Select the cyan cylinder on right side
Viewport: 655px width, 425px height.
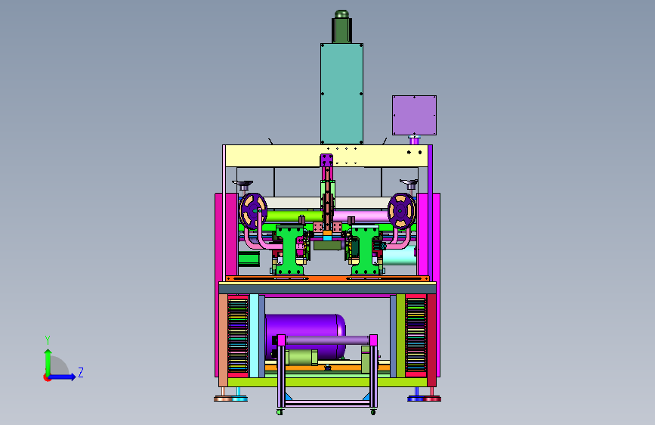[x=400, y=256]
